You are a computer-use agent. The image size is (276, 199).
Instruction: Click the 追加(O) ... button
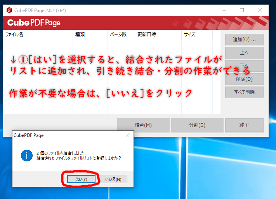click(244, 40)
